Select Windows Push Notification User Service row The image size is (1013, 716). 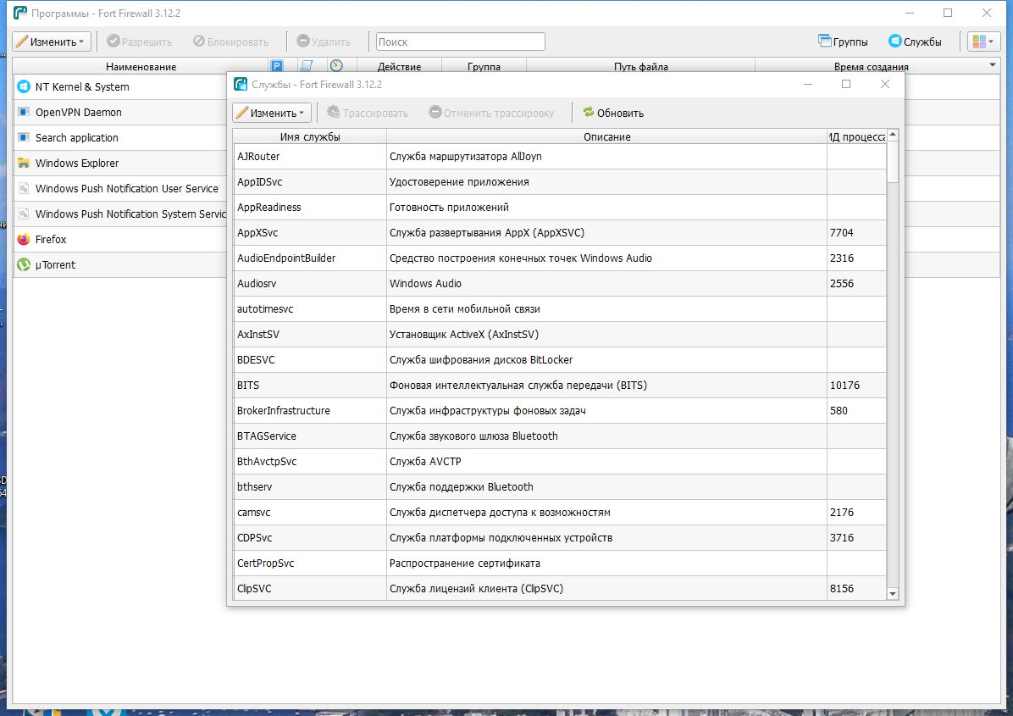[x=120, y=189]
